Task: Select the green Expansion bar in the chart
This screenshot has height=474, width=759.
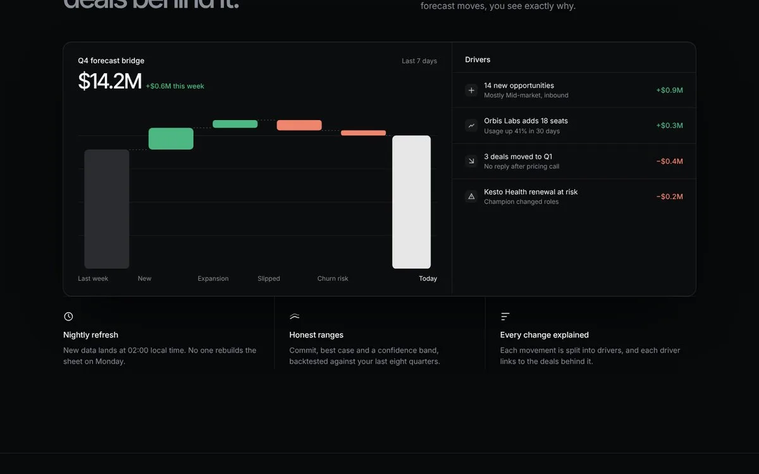Action: 235,124
